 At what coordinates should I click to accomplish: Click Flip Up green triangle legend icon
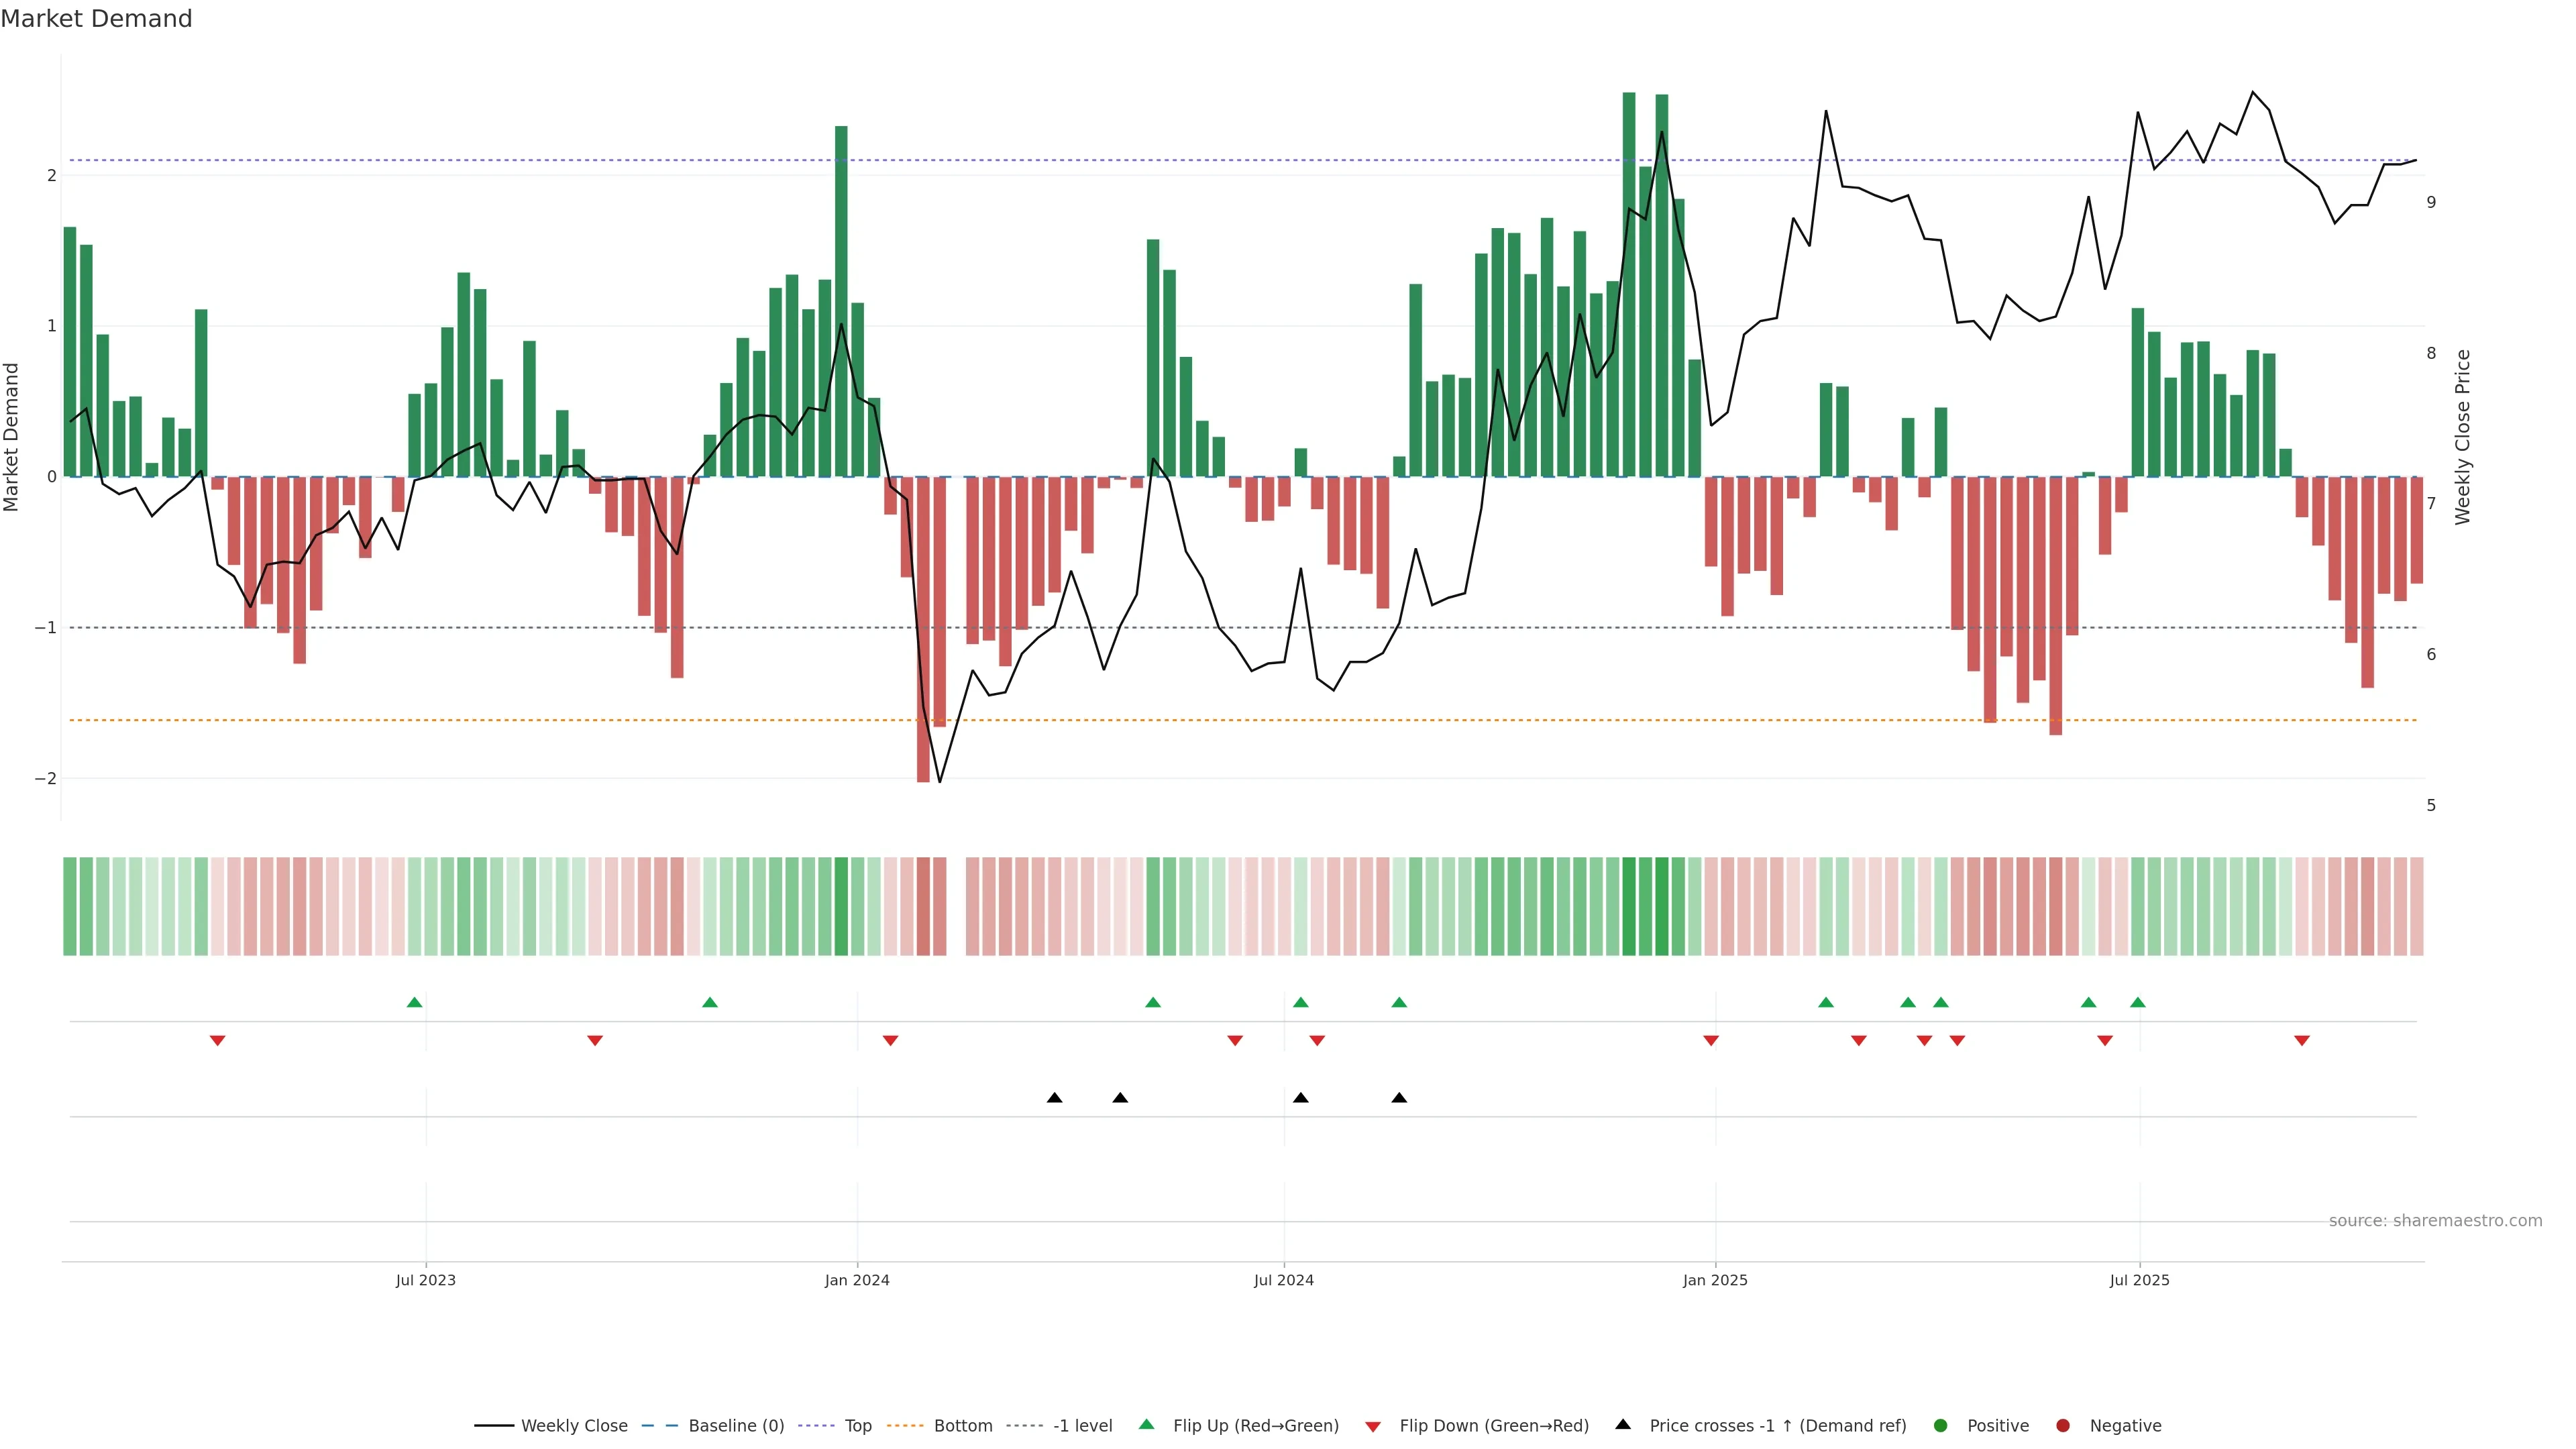tap(1147, 1425)
